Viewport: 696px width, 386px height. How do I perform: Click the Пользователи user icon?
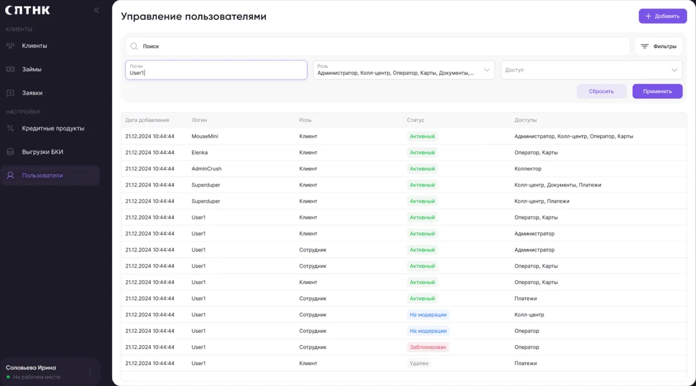(x=10, y=175)
